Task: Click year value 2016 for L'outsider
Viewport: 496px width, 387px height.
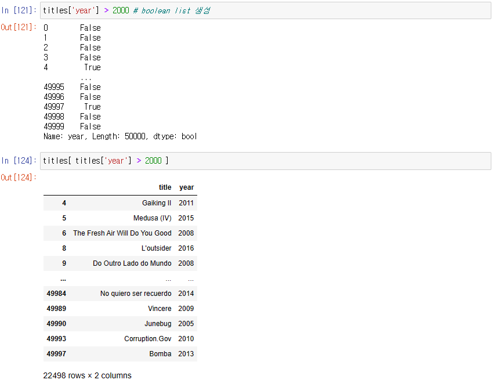Action: coord(186,248)
